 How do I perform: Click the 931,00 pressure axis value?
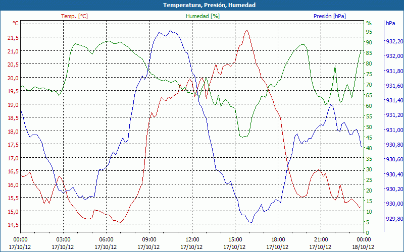pyautogui.click(x=394, y=130)
